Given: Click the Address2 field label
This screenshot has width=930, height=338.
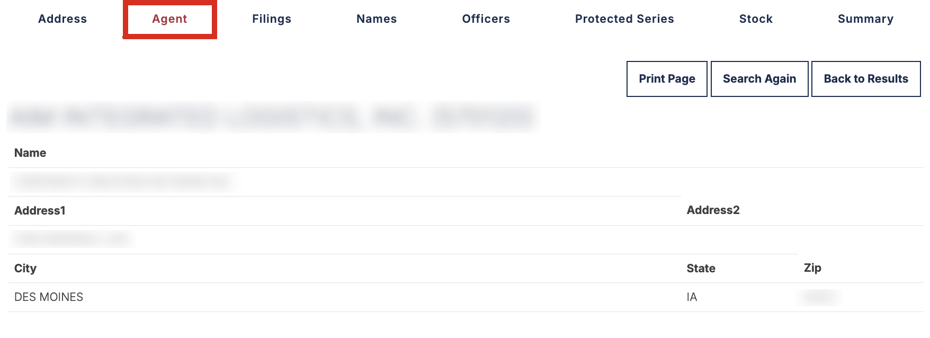Looking at the screenshot, I should pyautogui.click(x=713, y=210).
